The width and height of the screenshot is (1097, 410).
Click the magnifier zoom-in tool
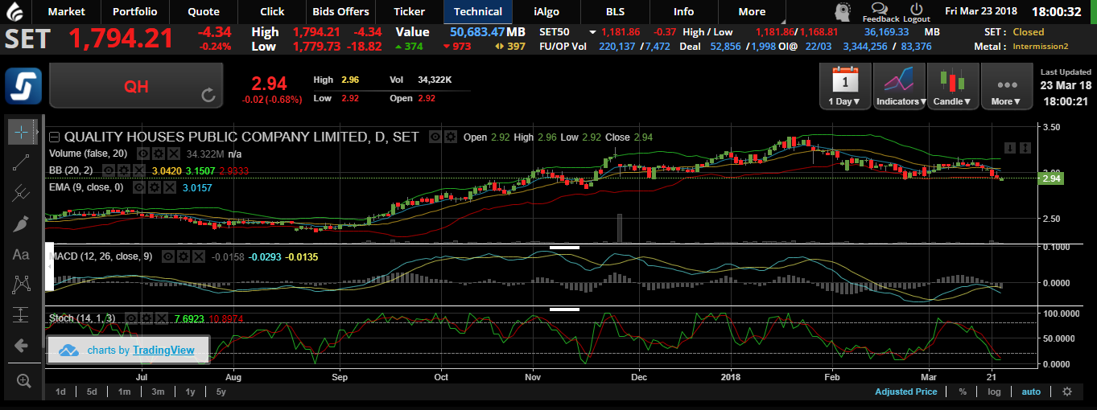23,381
